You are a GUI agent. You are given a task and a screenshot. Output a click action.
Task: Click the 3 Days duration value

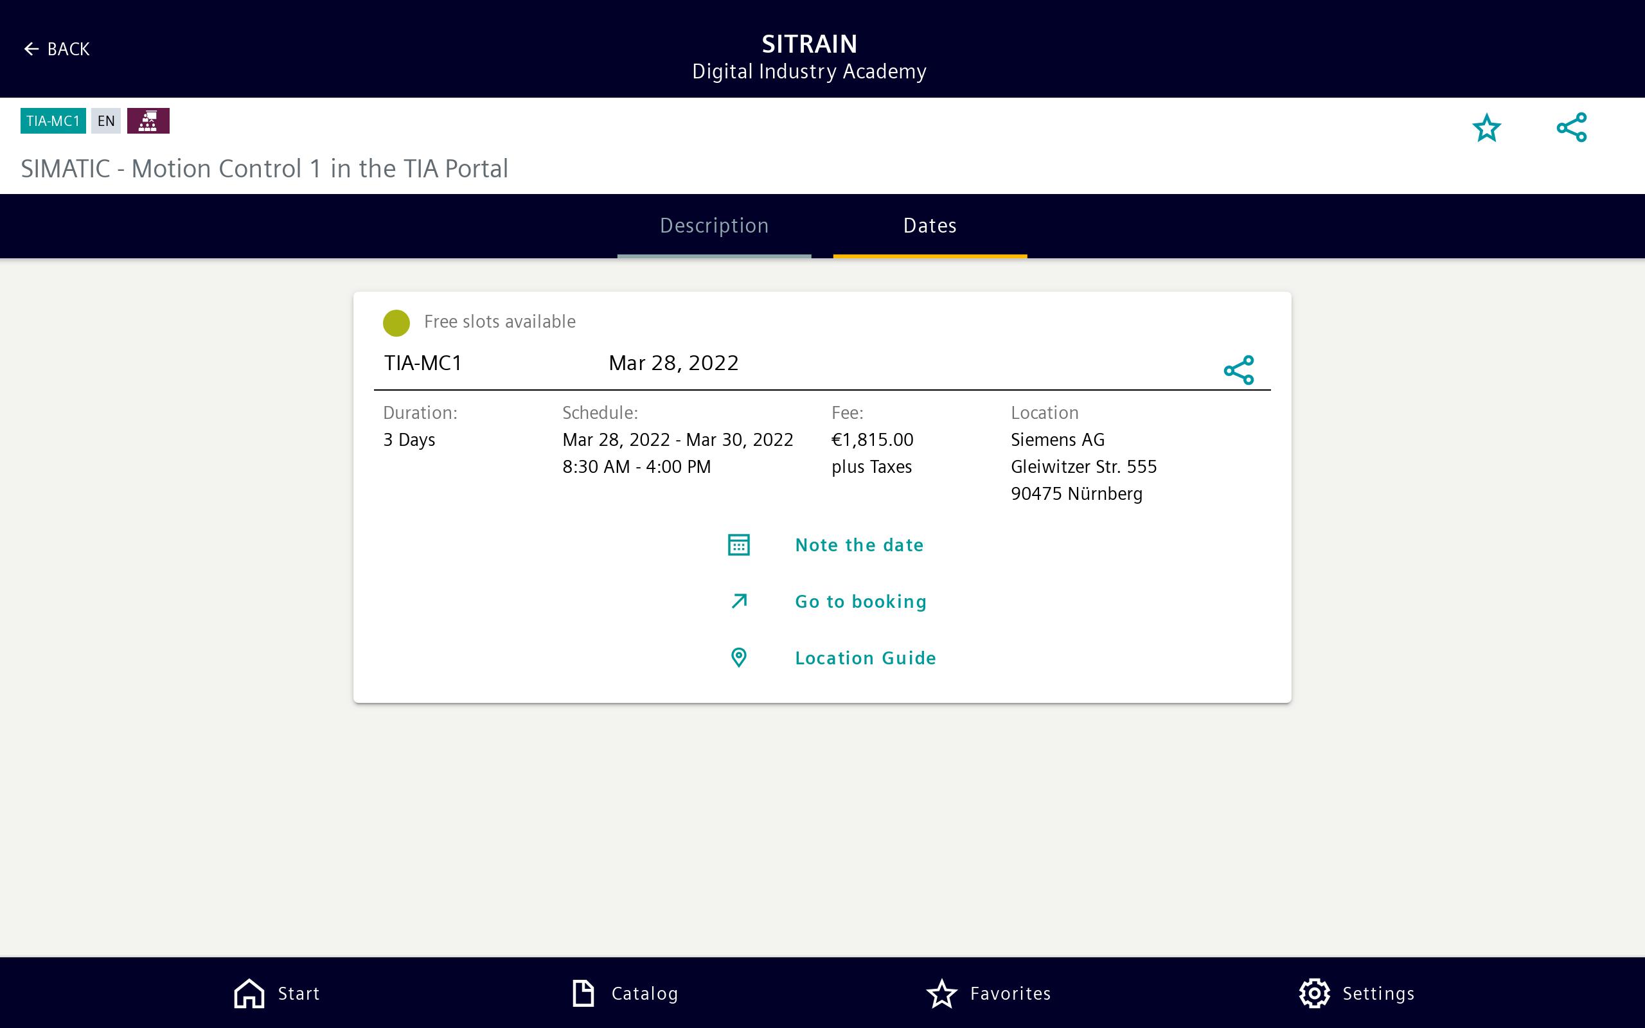409,440
